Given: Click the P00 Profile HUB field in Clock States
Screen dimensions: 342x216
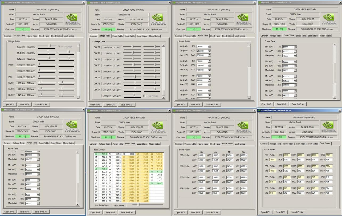Looking at the screenshot, I should click(x=286, y=160).
